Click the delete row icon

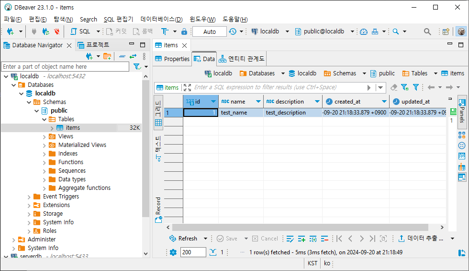(324, 239)
